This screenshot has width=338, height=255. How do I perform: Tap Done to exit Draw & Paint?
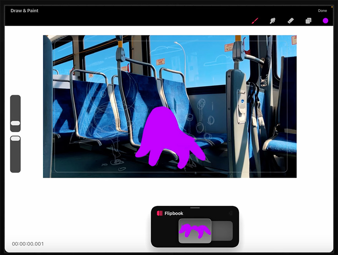pyautogui.click(x=322, y=11)
